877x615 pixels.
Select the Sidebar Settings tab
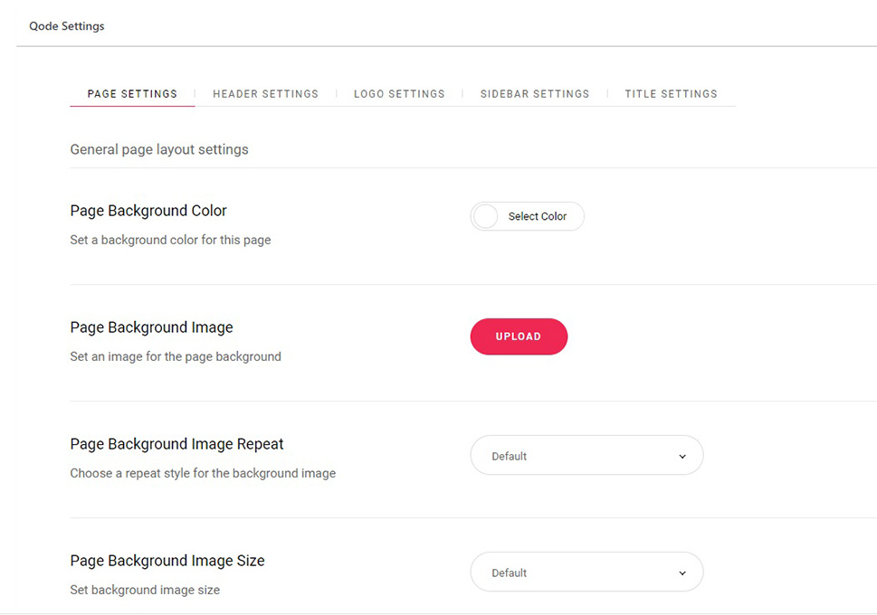534,93
